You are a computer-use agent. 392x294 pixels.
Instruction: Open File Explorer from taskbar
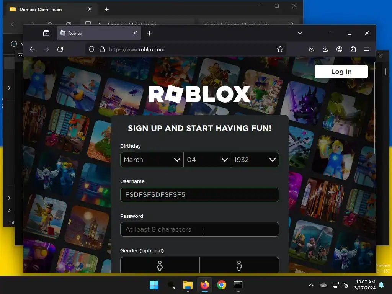(188, 285)
